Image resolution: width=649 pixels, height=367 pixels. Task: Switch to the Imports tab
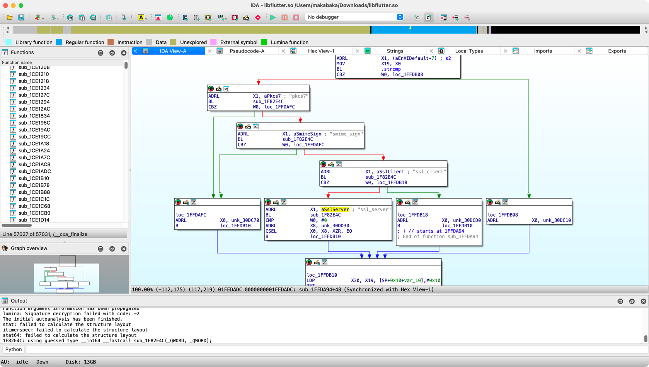(543, 51)
